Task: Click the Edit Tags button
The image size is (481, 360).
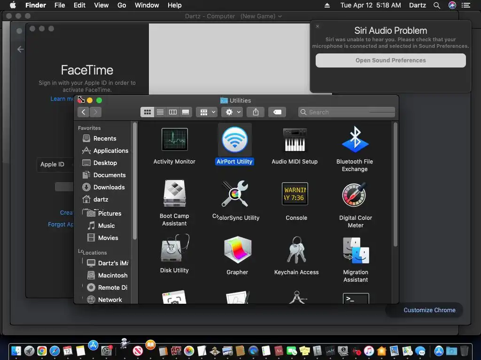Action: (277, 112)
